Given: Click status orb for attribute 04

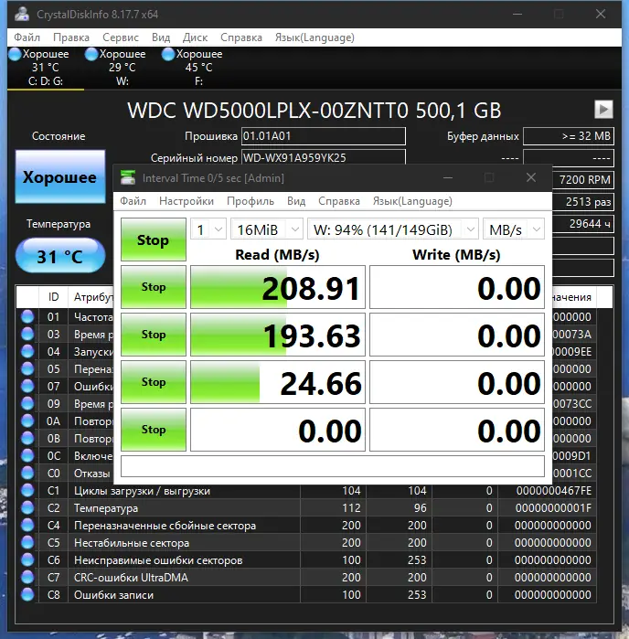Looking at the screenshot, I should point(27,351).
